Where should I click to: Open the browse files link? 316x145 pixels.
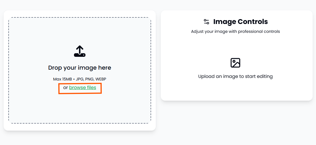(83, 88)
